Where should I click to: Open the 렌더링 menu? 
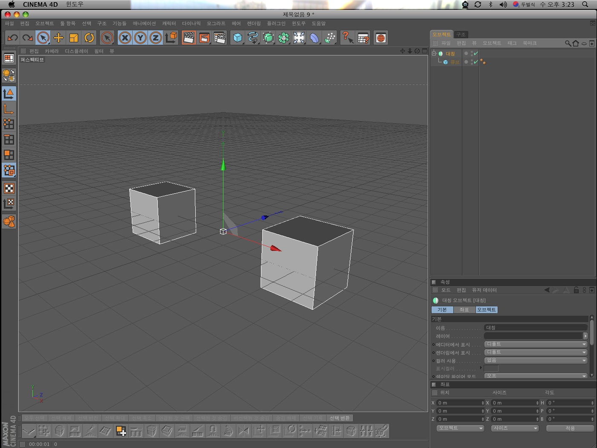254,23
